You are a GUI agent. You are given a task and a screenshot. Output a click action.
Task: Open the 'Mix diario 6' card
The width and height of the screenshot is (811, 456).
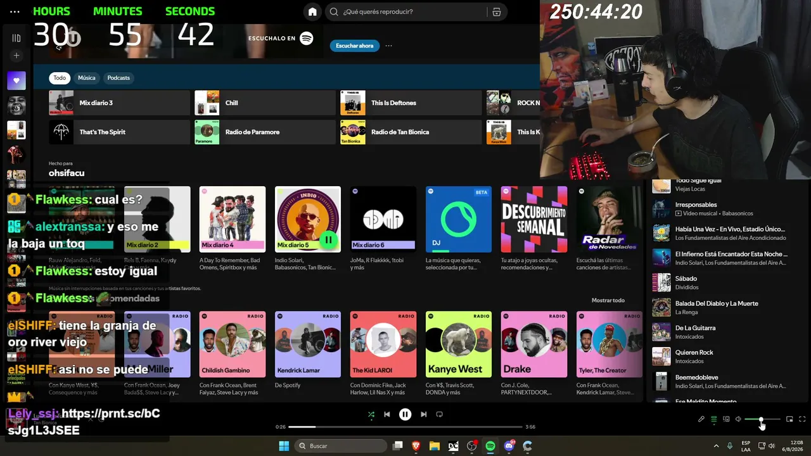[x=383, y=229]
